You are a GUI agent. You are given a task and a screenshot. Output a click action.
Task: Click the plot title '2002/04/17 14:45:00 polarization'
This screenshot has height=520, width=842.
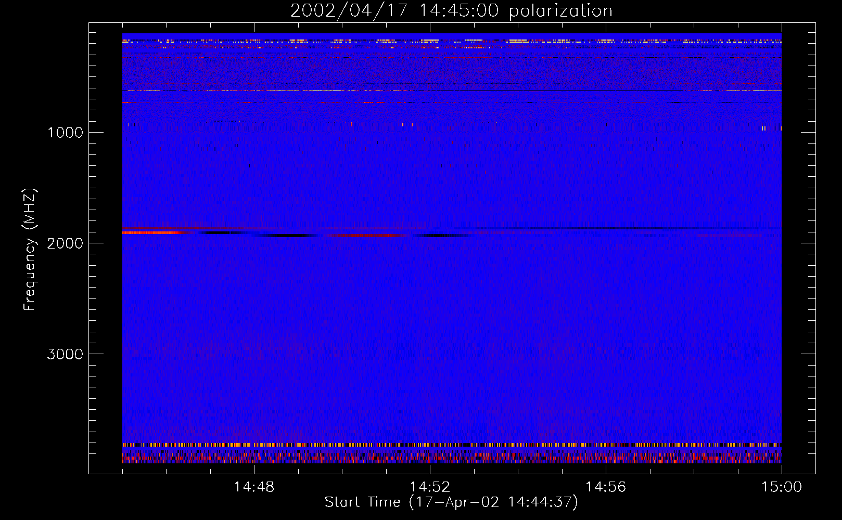451,10
